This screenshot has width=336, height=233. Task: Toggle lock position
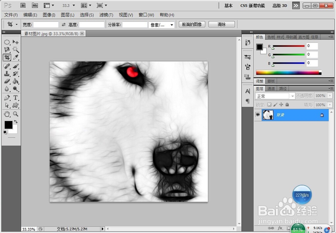pos(281,105)
